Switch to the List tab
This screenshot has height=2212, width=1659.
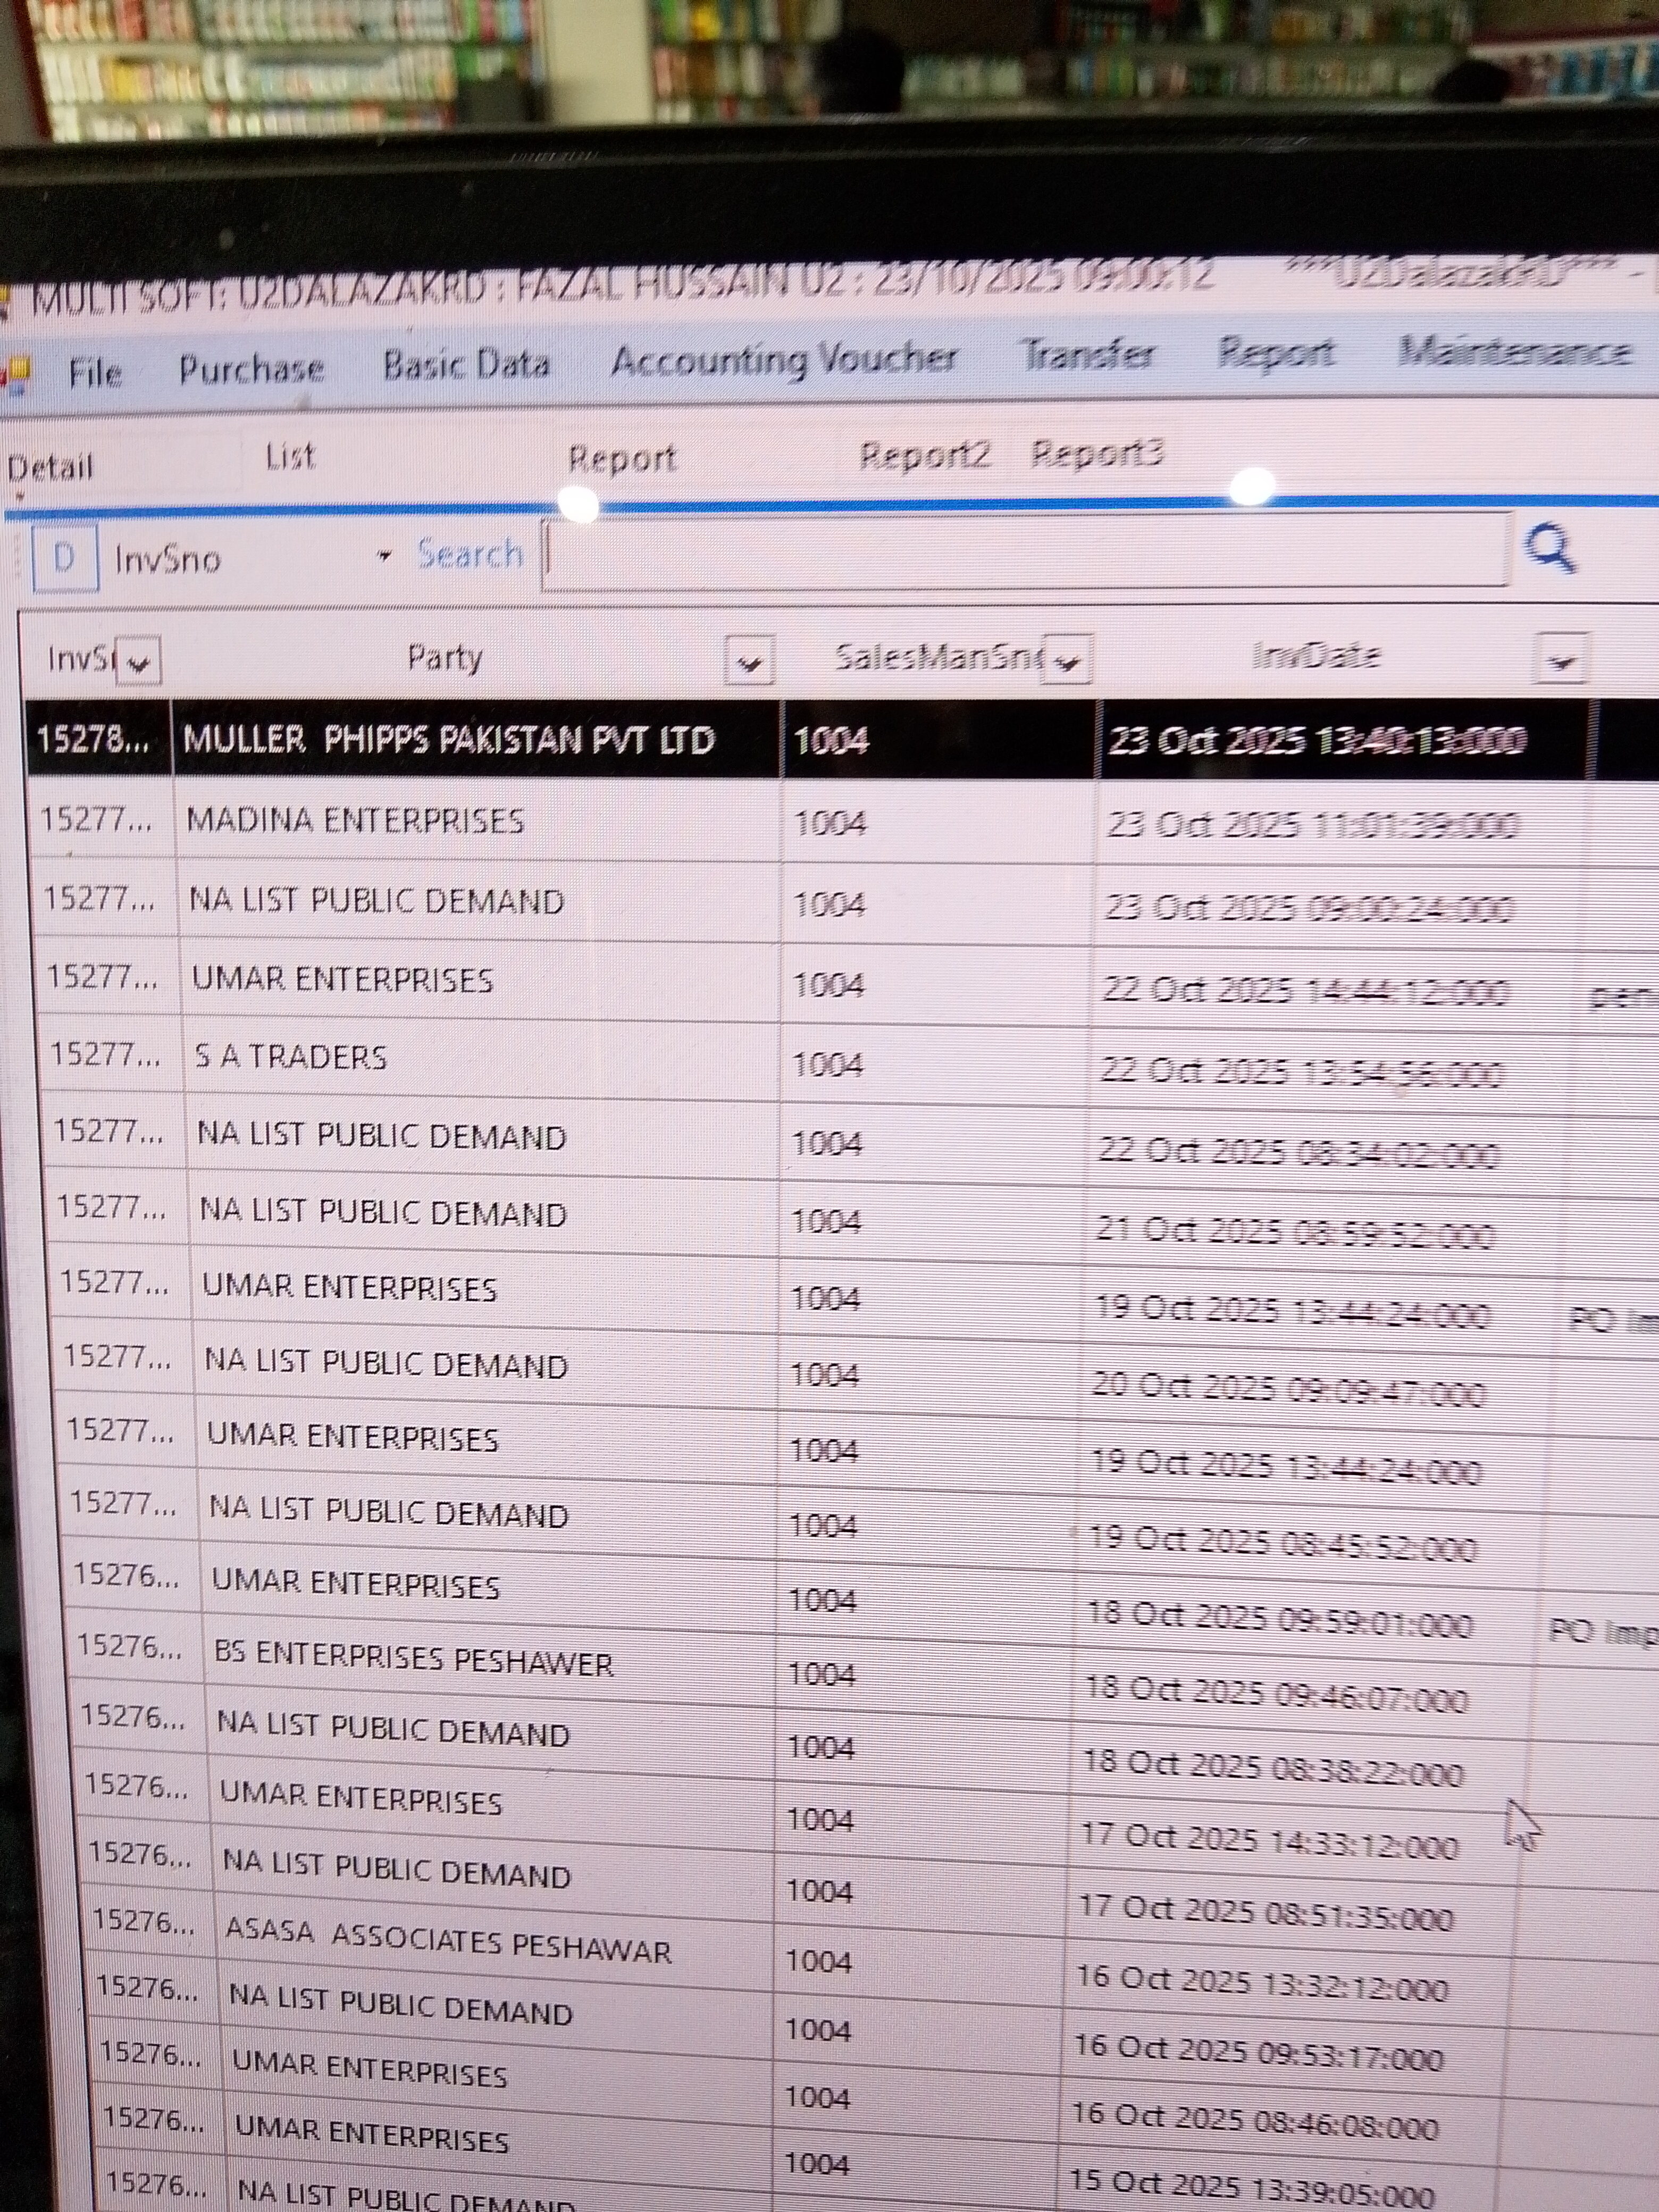[x=290, y=458]
